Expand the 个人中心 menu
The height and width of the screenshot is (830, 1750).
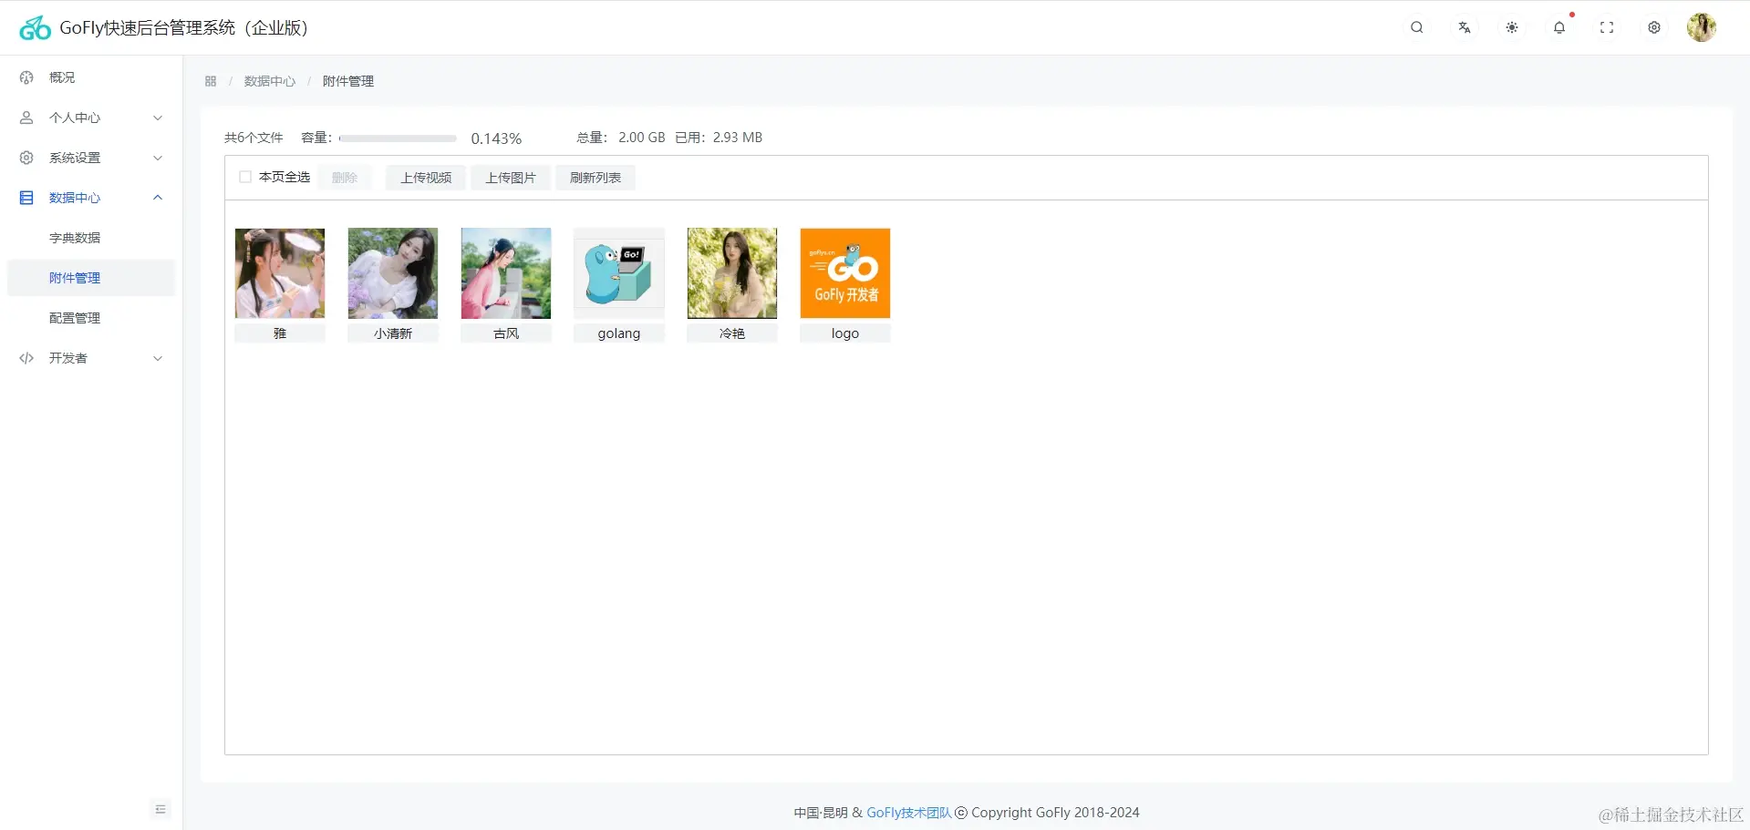[x=91, y=118]
